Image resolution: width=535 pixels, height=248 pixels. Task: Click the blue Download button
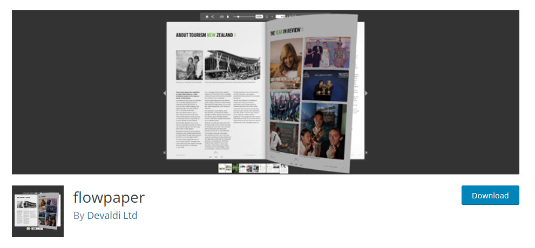(490, 195)
